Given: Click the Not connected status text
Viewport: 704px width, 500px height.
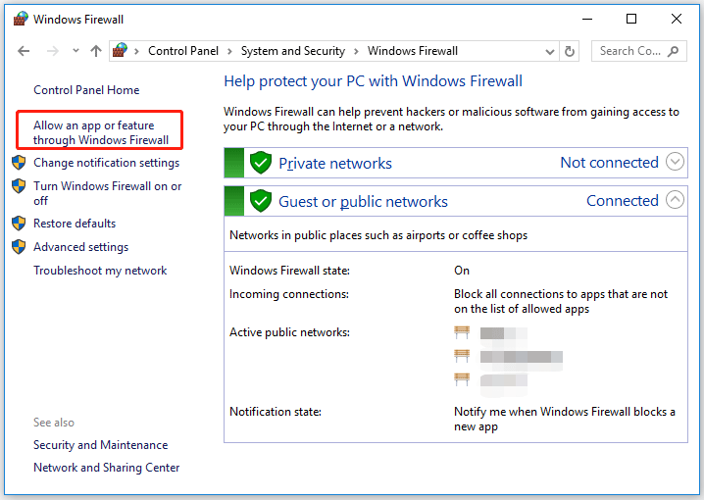Looking at the screenshot, I should pos(609,163).
